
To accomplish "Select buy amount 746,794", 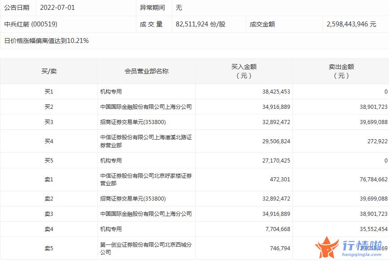I will coord(280,248).
